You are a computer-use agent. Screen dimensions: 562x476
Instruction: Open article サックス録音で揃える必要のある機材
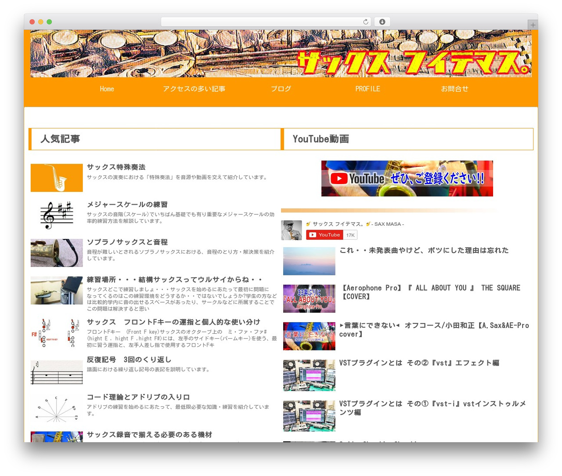pyautogui.click(x=149, y=435)
